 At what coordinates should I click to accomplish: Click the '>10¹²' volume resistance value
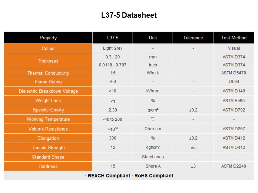[x=113, y=129]
